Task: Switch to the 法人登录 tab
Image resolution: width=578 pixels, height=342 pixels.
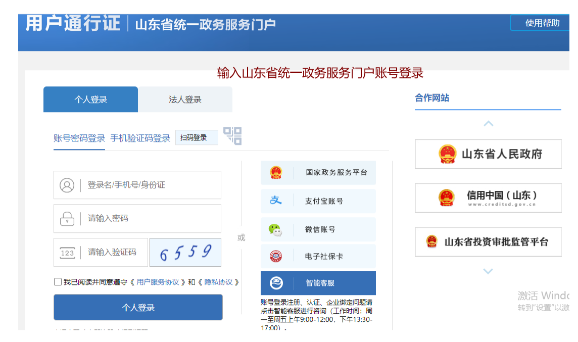Action: (185, 100)
